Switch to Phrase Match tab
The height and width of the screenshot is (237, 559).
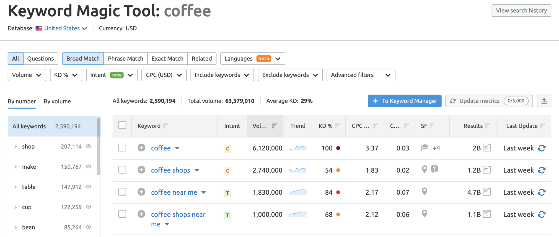pyautogui.click(x=126, y=59)
